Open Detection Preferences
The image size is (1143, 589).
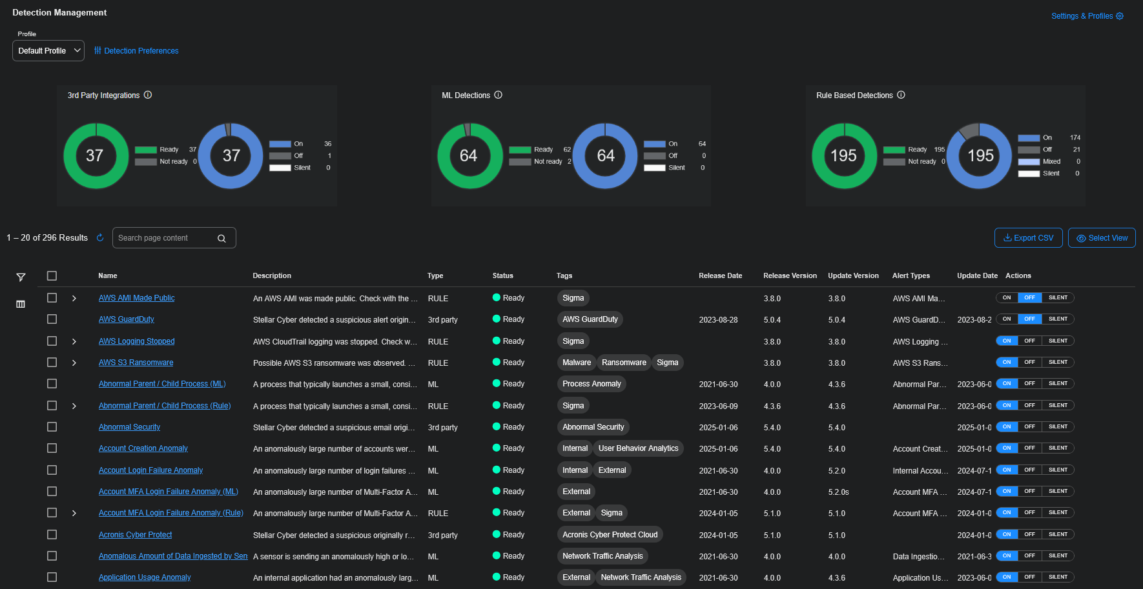coord(136,51)
